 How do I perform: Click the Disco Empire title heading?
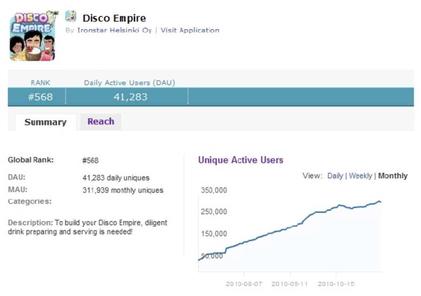pos(114,18)
